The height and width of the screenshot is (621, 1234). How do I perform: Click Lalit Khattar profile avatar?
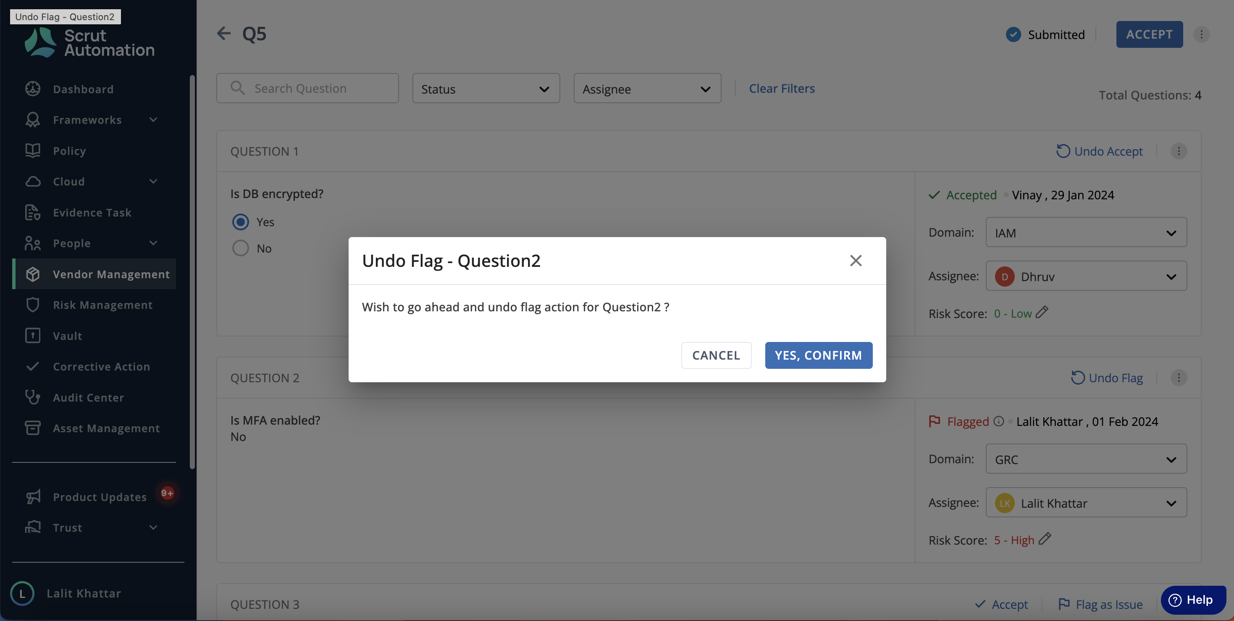(22, 593)
